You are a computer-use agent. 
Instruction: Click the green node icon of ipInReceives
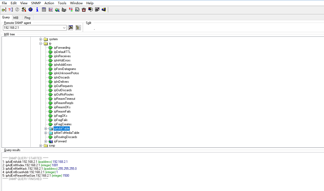click(x=50, y=56)
